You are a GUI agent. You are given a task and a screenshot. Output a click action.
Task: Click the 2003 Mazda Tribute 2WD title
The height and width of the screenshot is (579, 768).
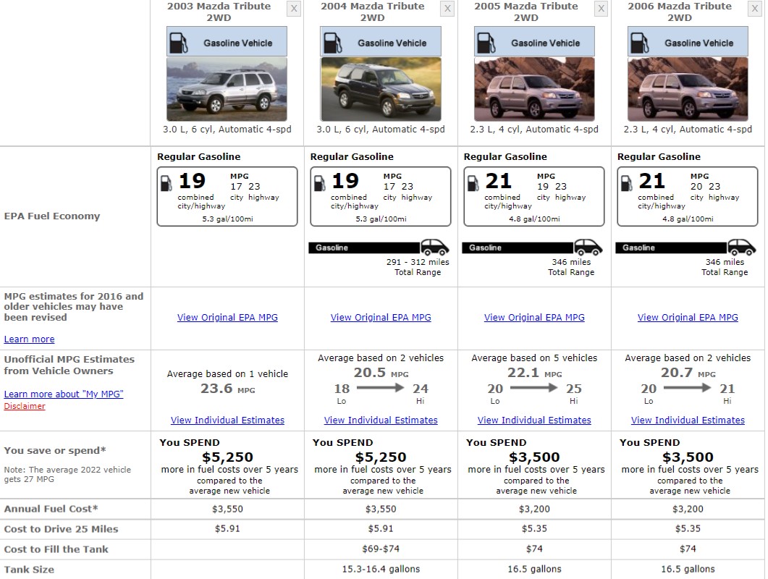(x=219, y=12)
